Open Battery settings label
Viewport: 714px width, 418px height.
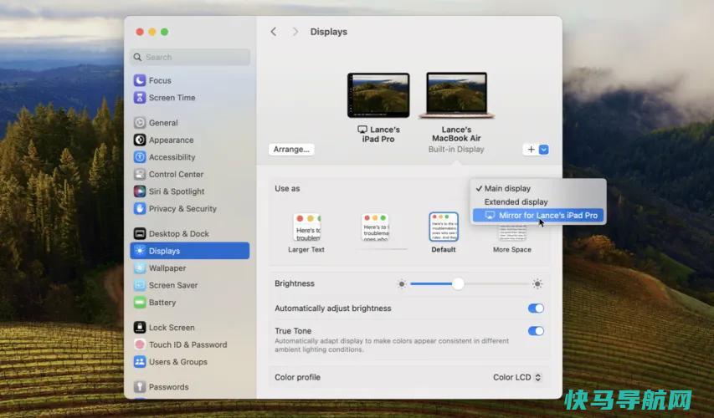click(162, 302)
